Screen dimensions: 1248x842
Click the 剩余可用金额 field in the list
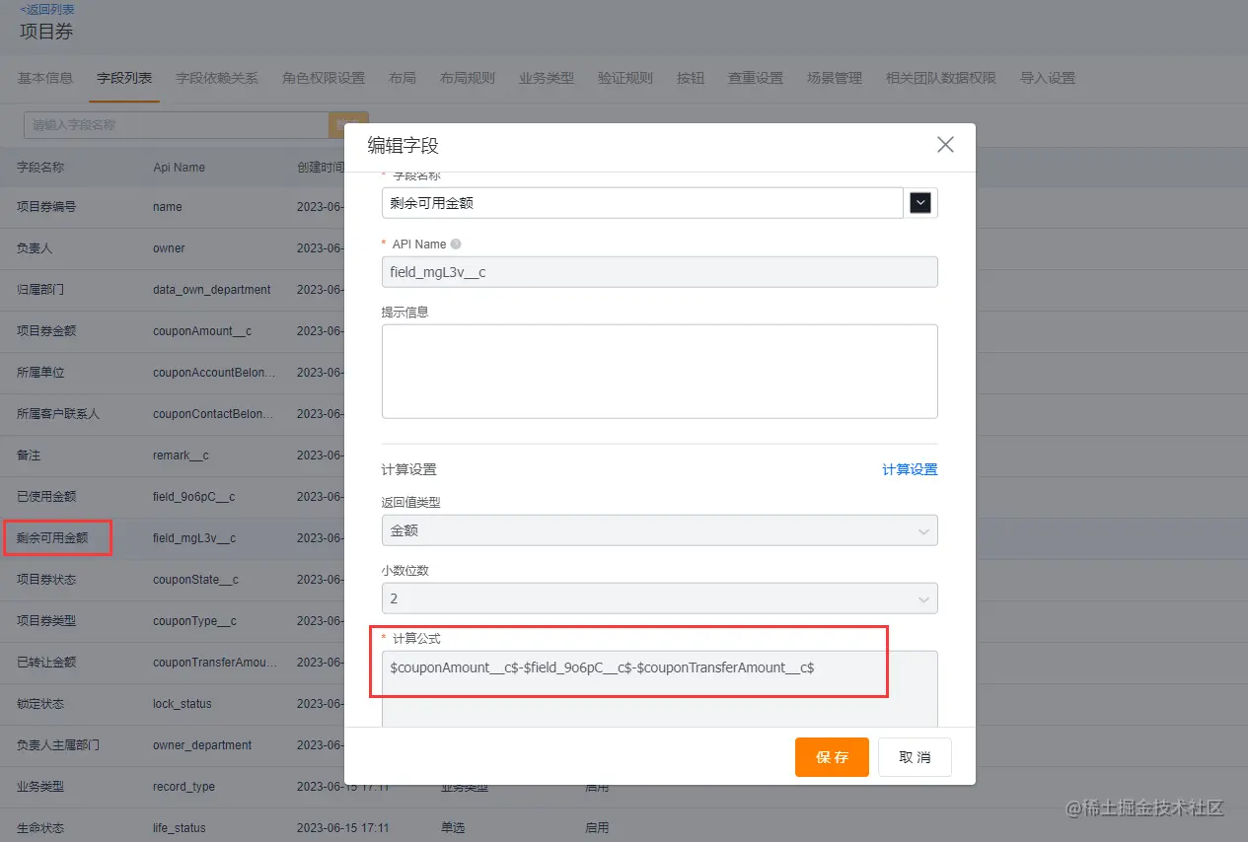tap(52, 538)
